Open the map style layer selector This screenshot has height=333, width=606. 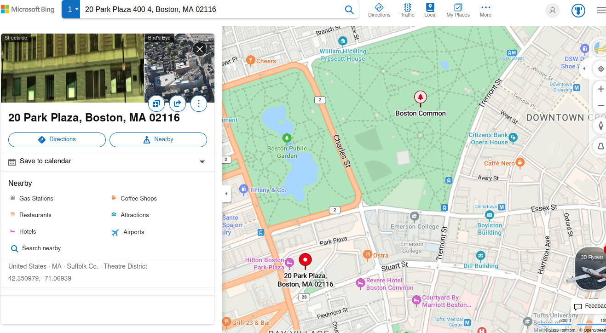pos(599,48)
